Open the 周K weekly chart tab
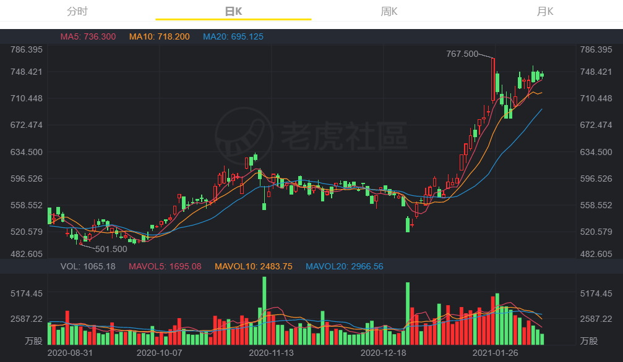623x362 pixels. (389, 11)
